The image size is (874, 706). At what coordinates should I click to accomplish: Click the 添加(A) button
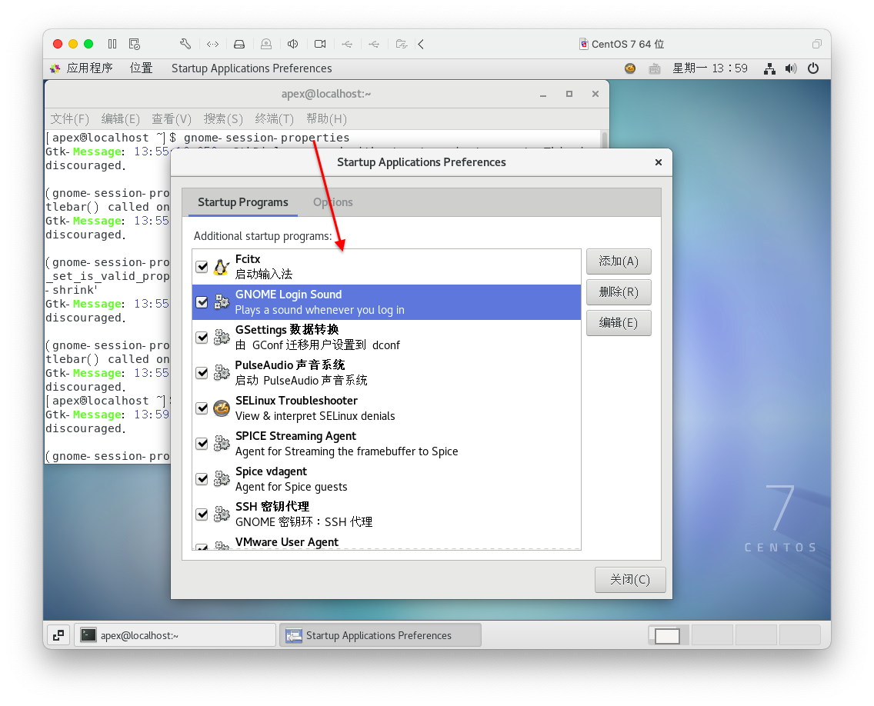[x=619, y=261]
